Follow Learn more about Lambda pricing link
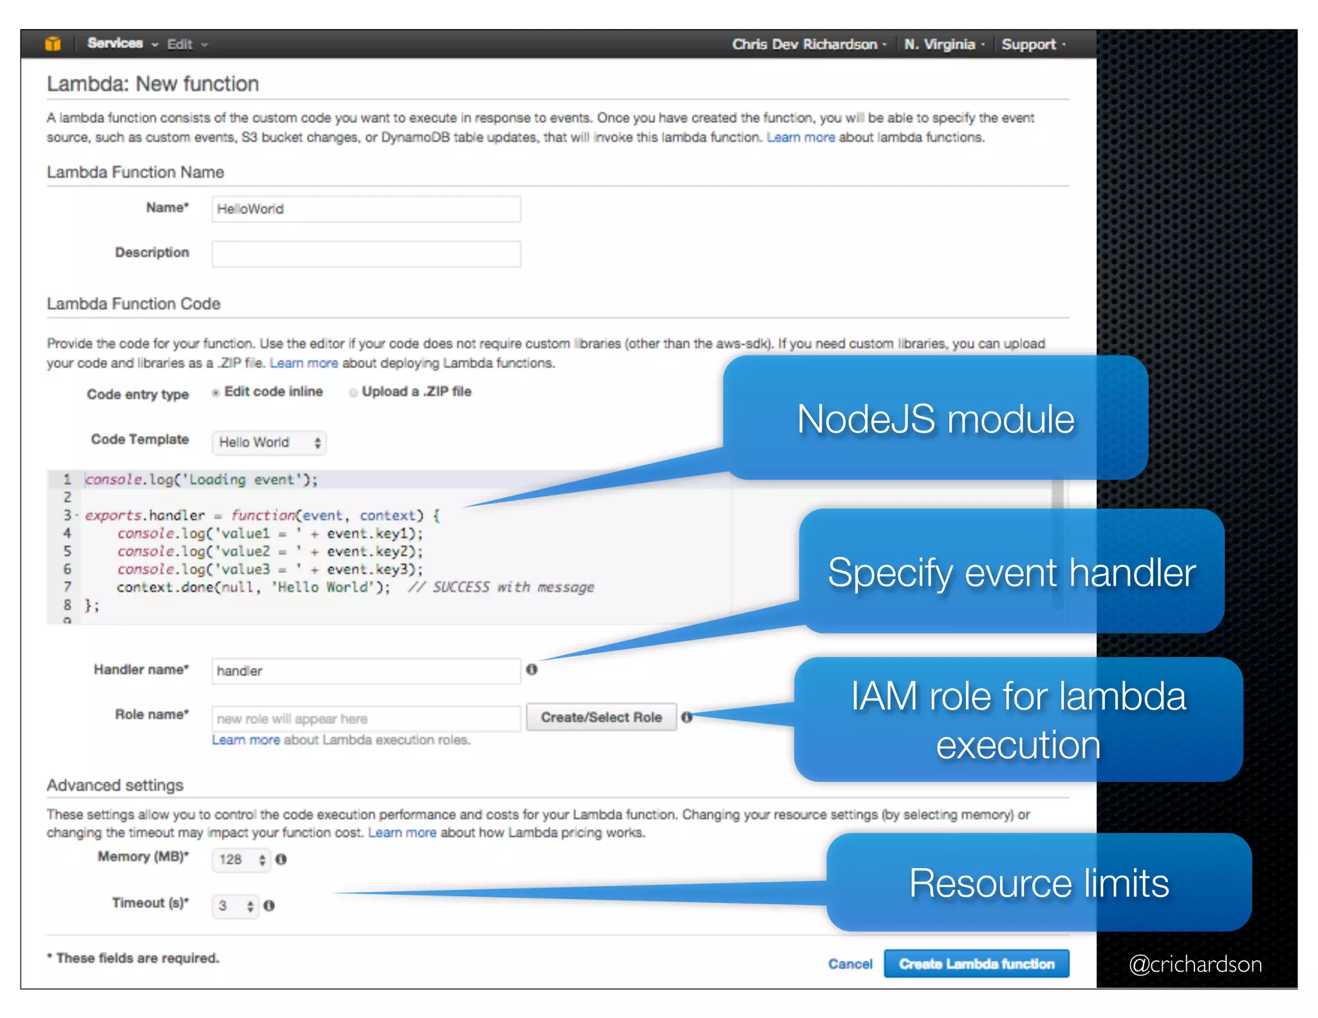This screenshot has height=1018, width=1318. 402,833
